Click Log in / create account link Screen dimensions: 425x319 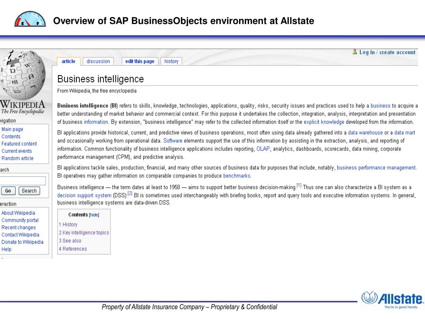(387, 52)
